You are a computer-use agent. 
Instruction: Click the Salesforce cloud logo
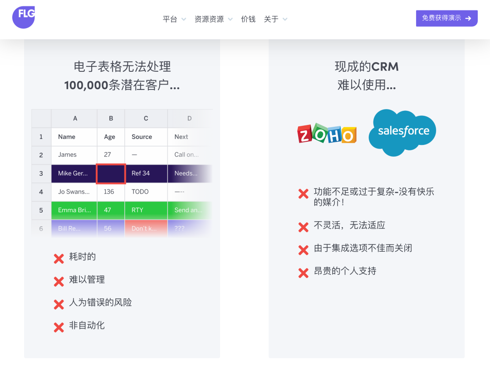[x=402, y=132]
